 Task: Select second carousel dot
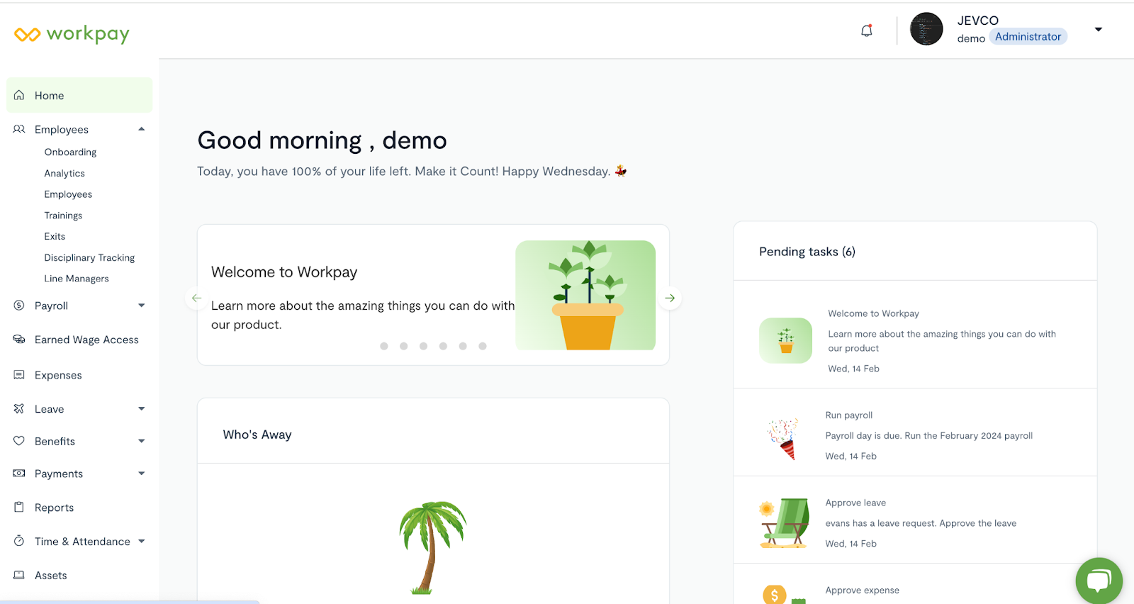(404, 346)
